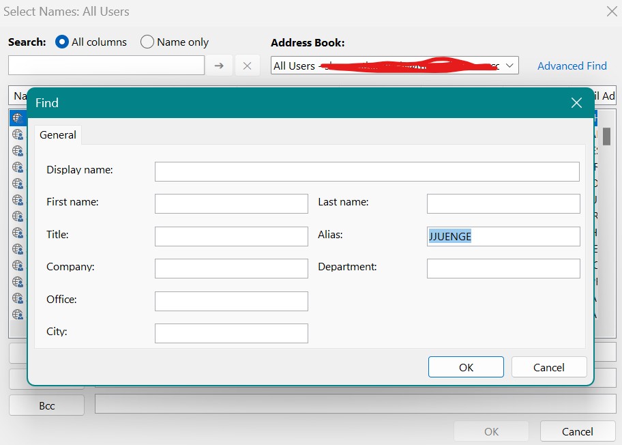
Task: Confirm the Find dialog with OK
Action: 466,367
